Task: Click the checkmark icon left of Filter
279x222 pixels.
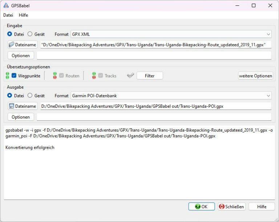Action: pos(130,76)
